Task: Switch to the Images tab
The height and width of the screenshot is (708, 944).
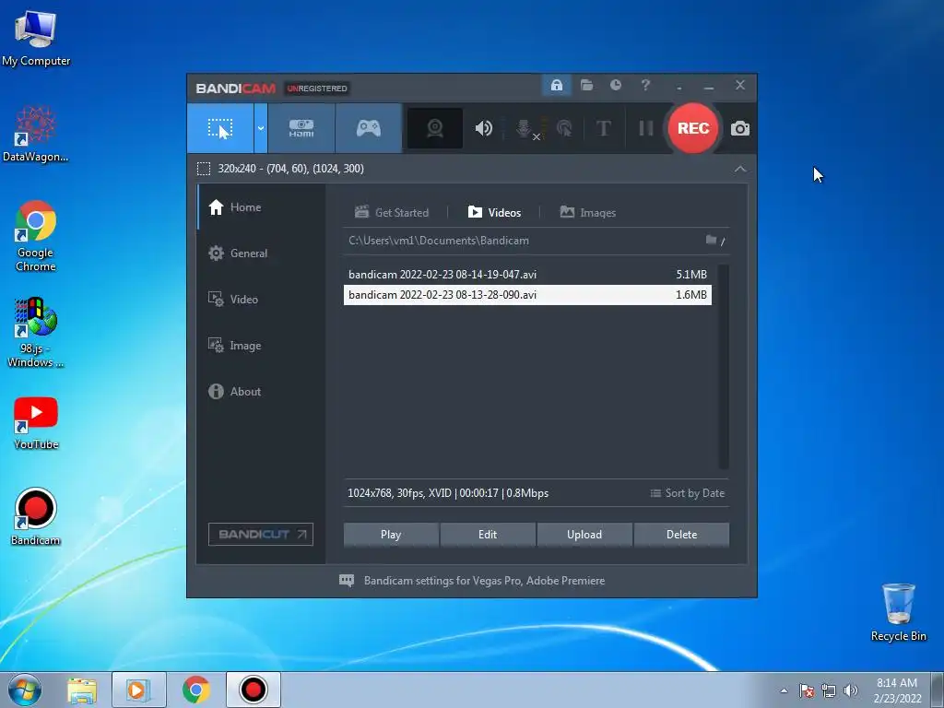Action: pyautogui.click(x=588, y=213)
